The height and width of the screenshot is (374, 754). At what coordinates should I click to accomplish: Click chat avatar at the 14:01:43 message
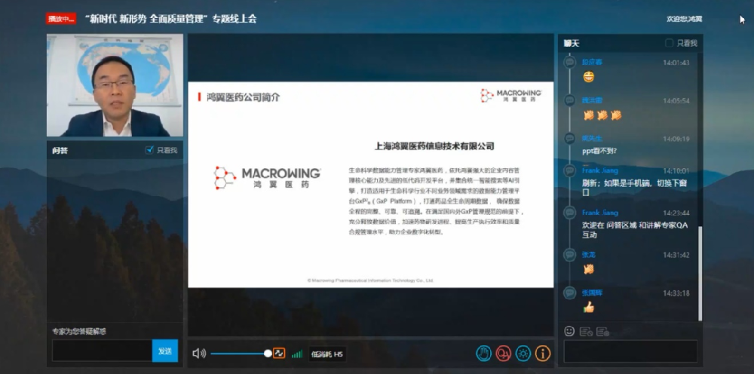[570, 62]
